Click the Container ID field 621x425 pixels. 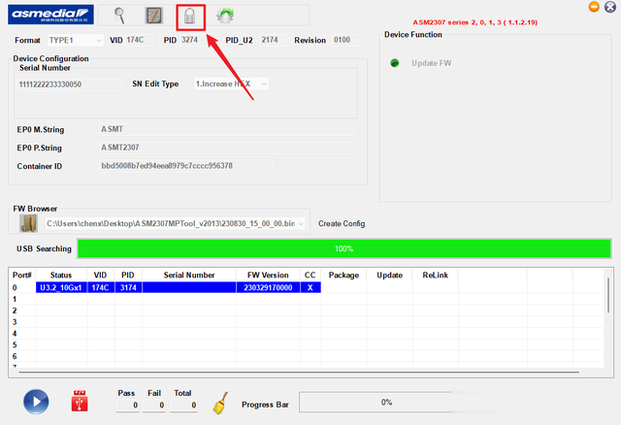coord(185,166)
